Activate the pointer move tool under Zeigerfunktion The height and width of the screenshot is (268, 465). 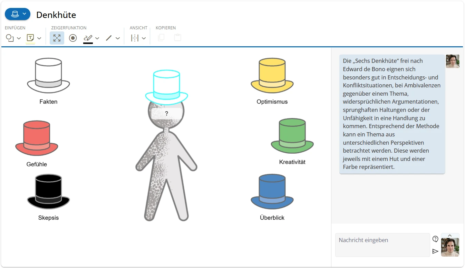[57, 38]
